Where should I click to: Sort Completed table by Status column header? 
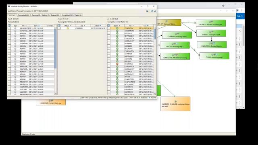tap(117, 26)
